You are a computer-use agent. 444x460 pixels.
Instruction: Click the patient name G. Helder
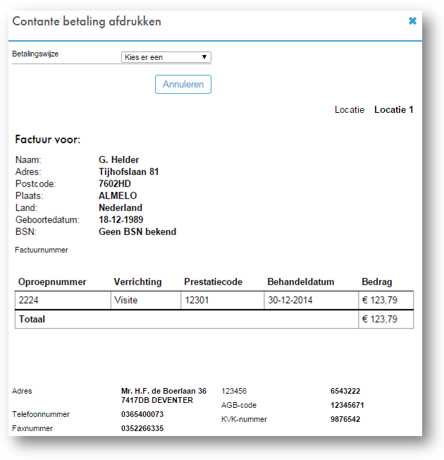pyautogui.click(x=118, y=159)
